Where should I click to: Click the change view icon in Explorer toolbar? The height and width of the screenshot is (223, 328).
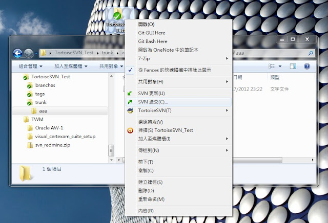coord(272,66)
